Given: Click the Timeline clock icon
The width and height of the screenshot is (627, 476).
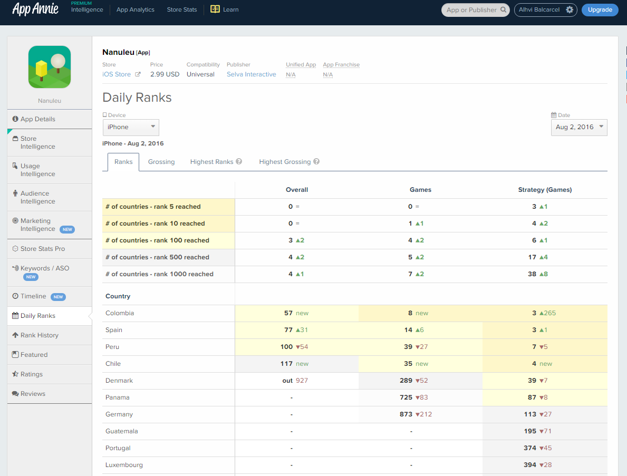Looking at the screenshot, I should click(15, 296).
